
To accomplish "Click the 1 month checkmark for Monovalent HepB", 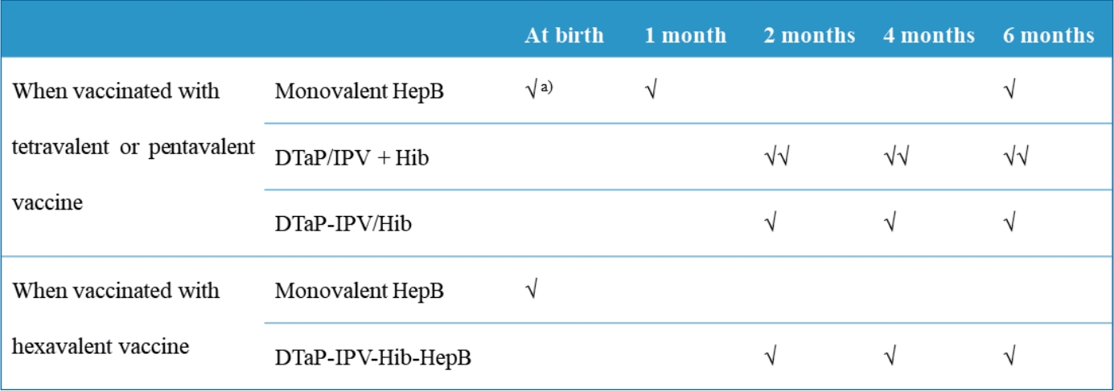I will (650, 91).
